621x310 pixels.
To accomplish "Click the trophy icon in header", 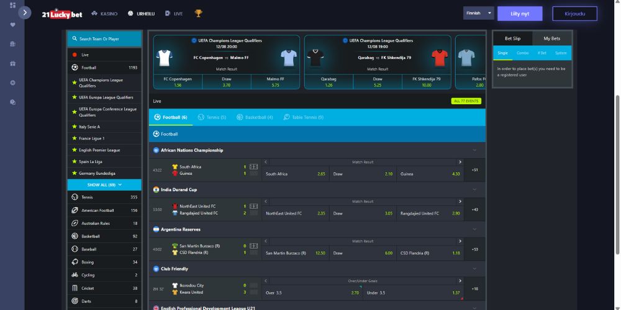I will coord(199,14).
